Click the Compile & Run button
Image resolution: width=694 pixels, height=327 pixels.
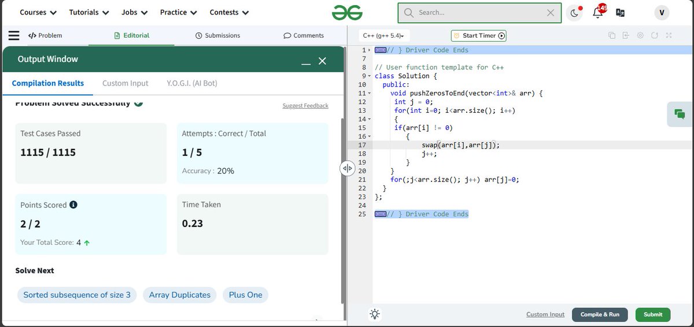600,314
